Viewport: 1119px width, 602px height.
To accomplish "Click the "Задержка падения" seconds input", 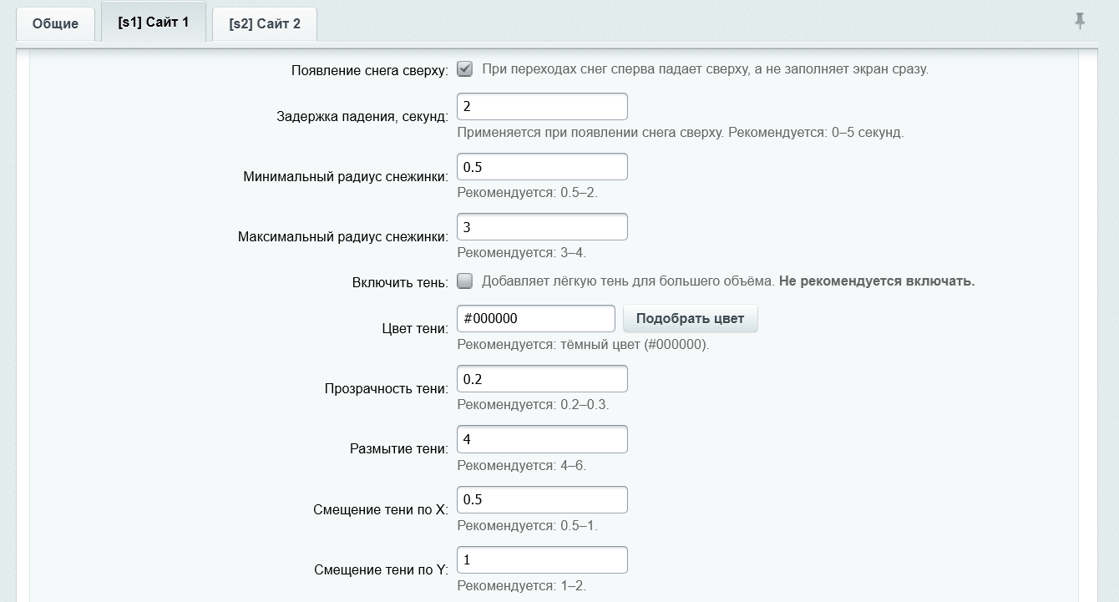I will click(x=541, y=106).
